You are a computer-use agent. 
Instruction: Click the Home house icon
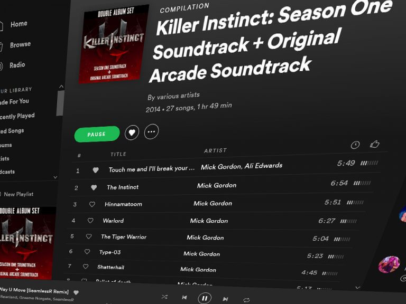pos(1,26)
